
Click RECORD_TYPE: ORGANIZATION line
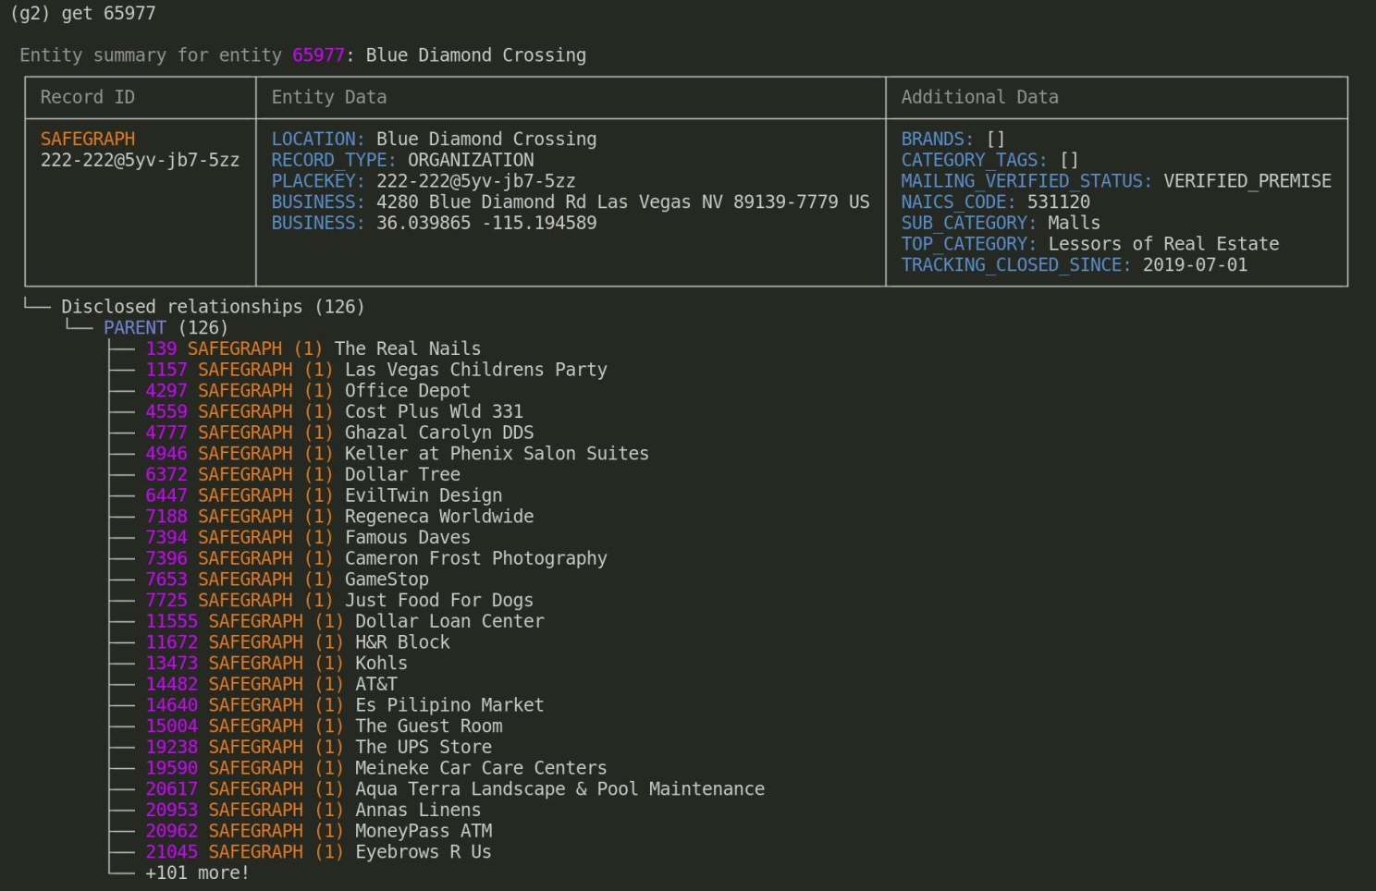pyautogui.click(x=402, y=160)
